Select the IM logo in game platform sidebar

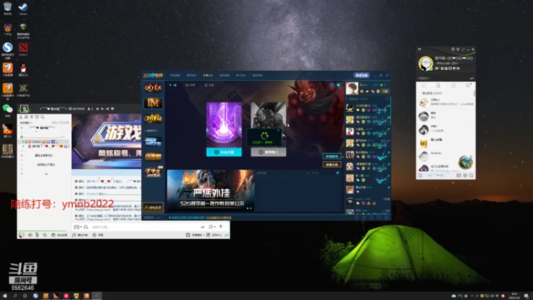(x=153, y=103)
